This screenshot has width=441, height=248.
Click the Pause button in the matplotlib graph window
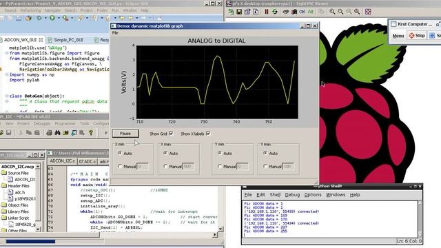(125, 134)
